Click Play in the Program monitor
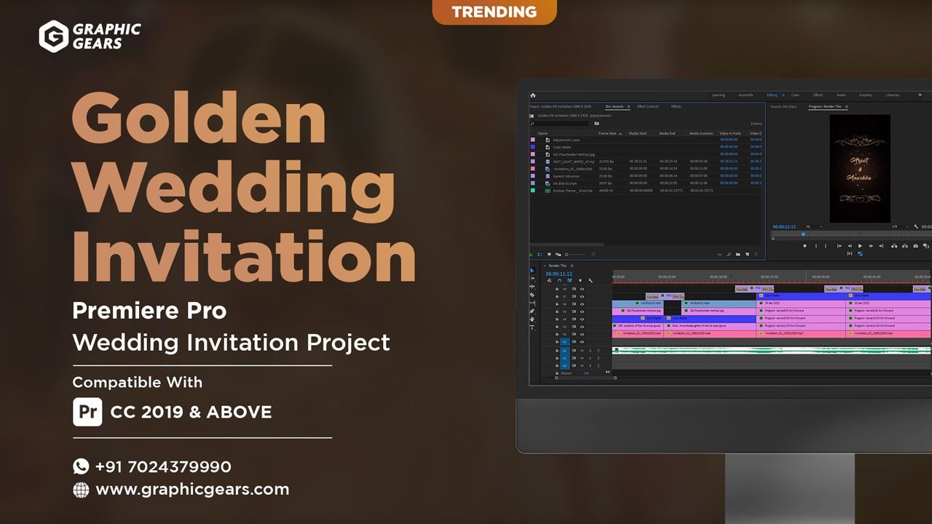The height and width of the screenshot is (524, 932). 860,246
